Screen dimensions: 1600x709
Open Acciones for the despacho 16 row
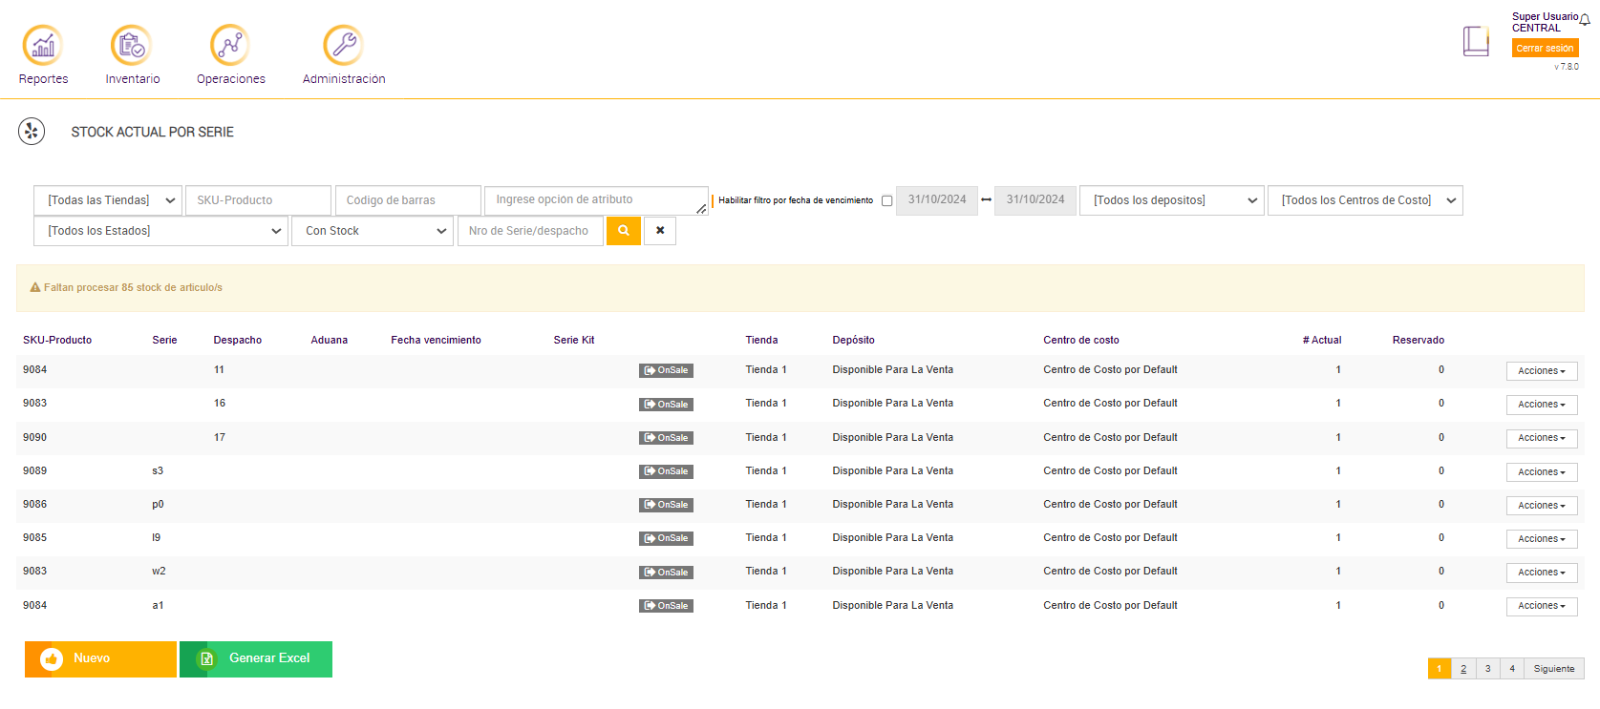(1542, 405)
